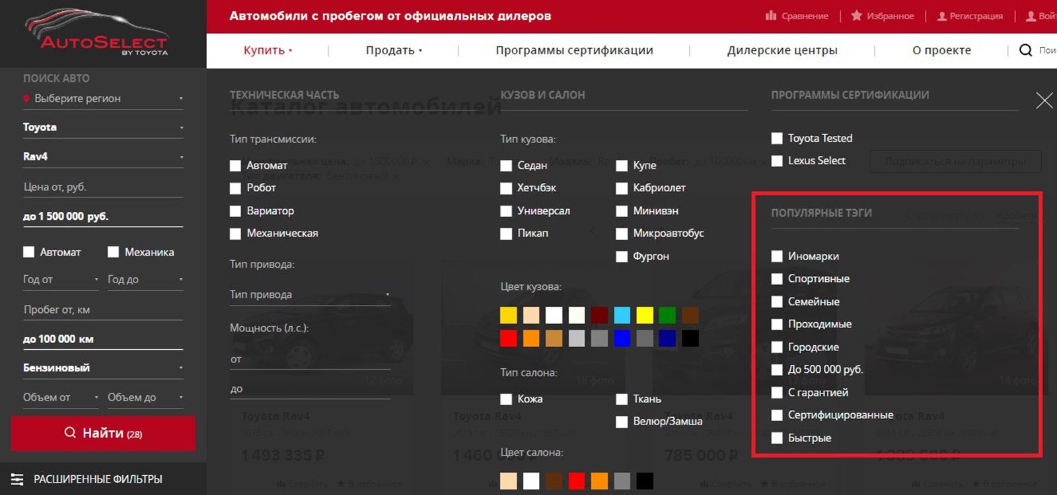
Task: Check the Пикап body type
Action: tap(506, 234)
